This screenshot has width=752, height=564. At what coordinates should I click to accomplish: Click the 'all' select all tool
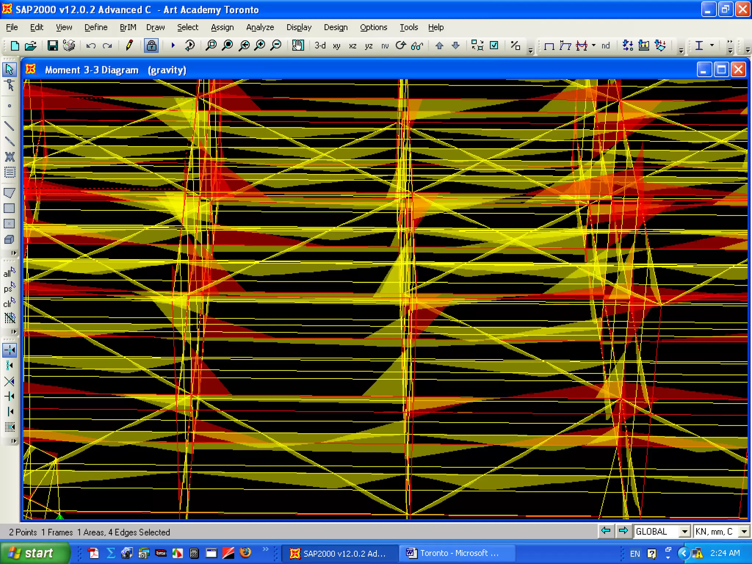(x=9, y=273)
